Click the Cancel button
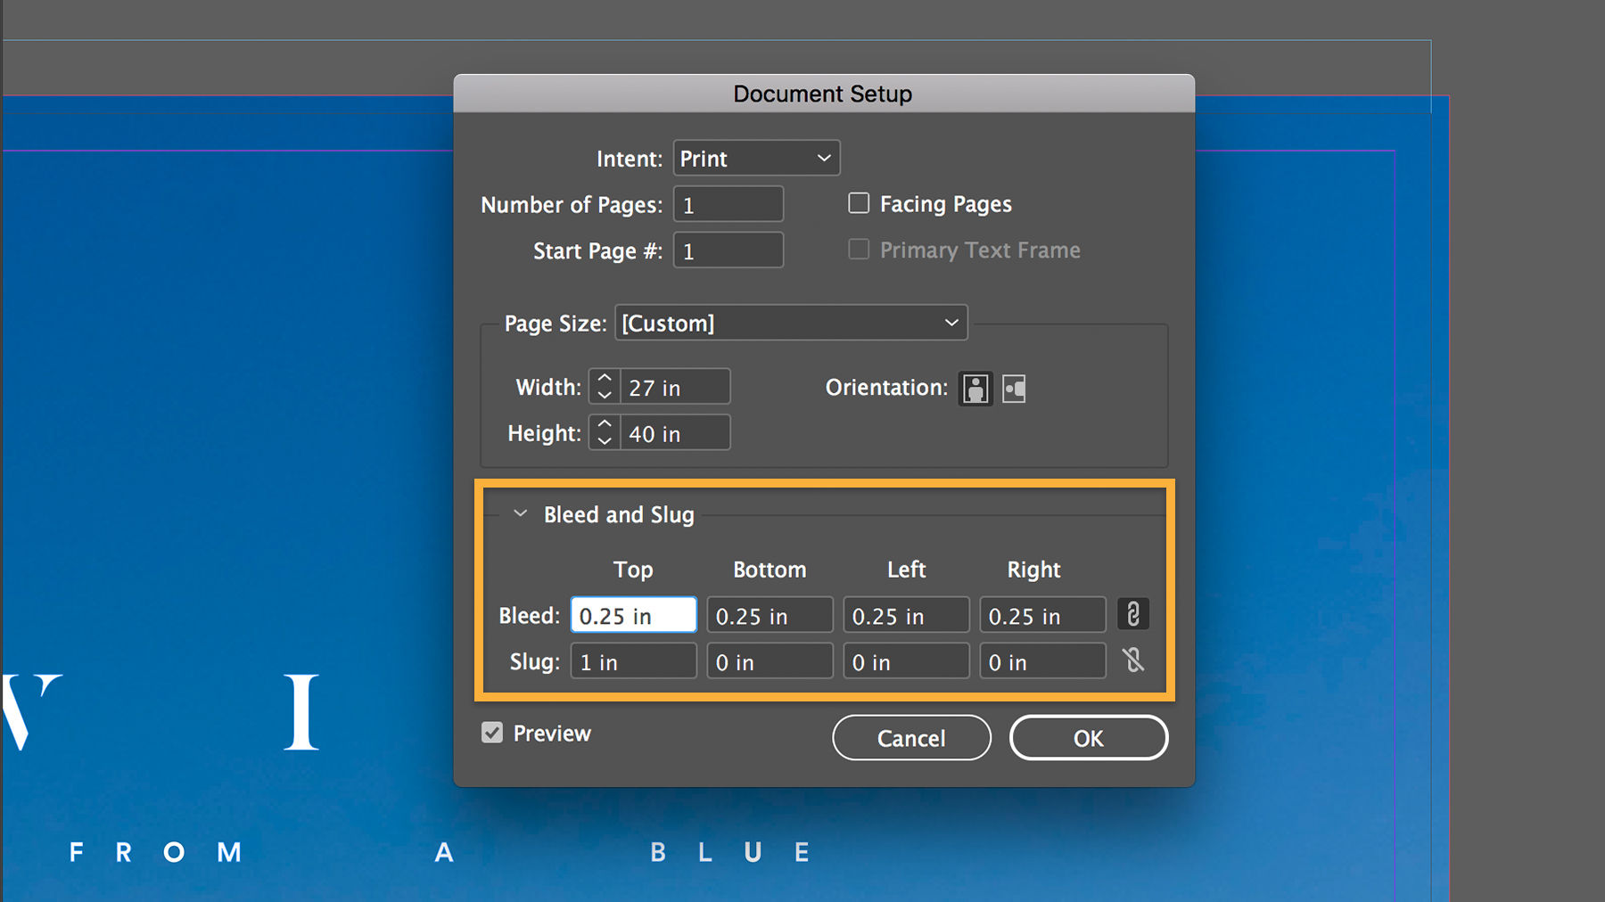This screenshot has height=902, width=1605. [x=910, y=737]
